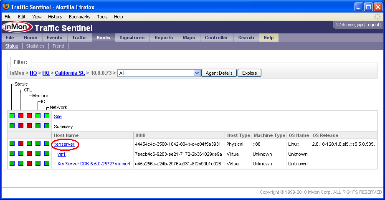The height and width of the screenshot is (200, 385).
Task: Click the green Network indicator in Site row
Action: [47, 116]
